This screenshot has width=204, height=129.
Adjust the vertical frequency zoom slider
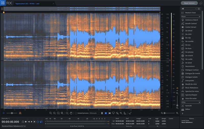click(x=177, y=101)
